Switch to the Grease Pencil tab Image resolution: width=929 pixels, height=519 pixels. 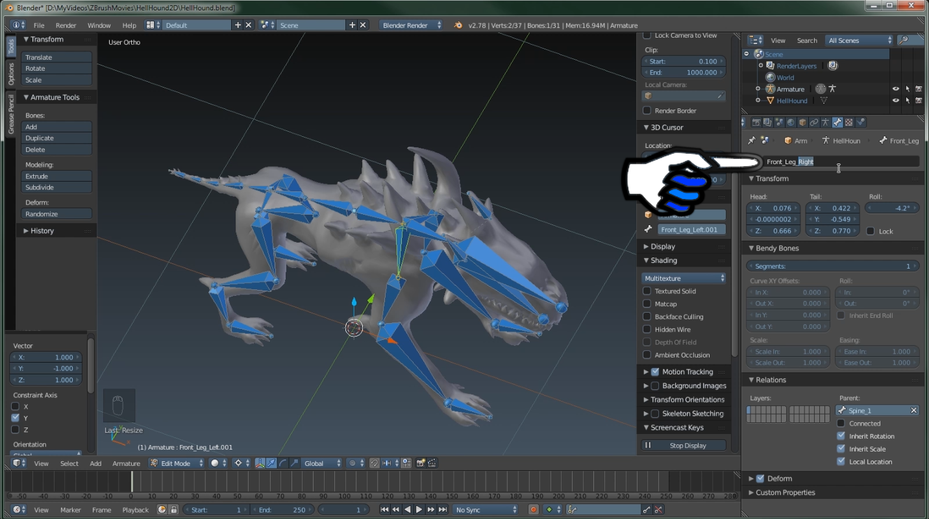tap(10, 114)
